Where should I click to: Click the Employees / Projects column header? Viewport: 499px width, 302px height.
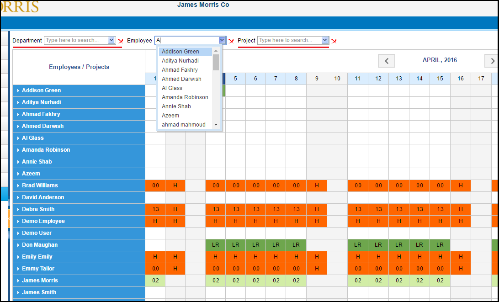[x=79, y=67]
